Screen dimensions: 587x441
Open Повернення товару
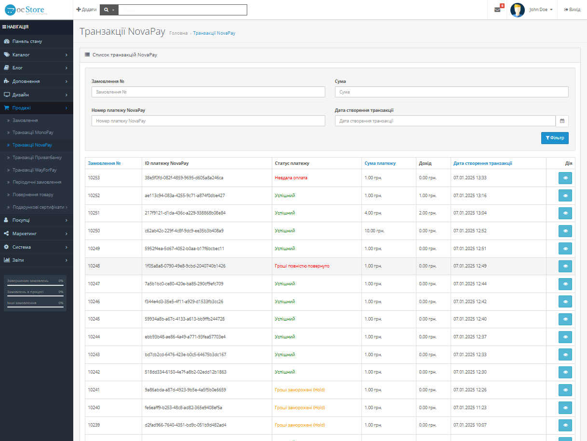click(x=37, y=195)
